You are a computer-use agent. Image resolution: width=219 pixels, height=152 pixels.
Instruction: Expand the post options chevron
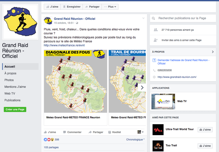click(x=143, y=18)
